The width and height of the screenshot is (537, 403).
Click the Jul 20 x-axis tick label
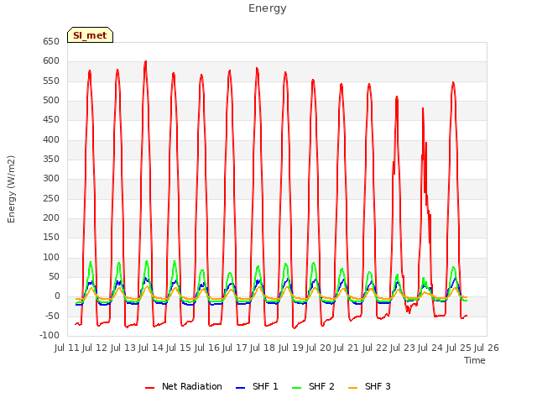319,348
